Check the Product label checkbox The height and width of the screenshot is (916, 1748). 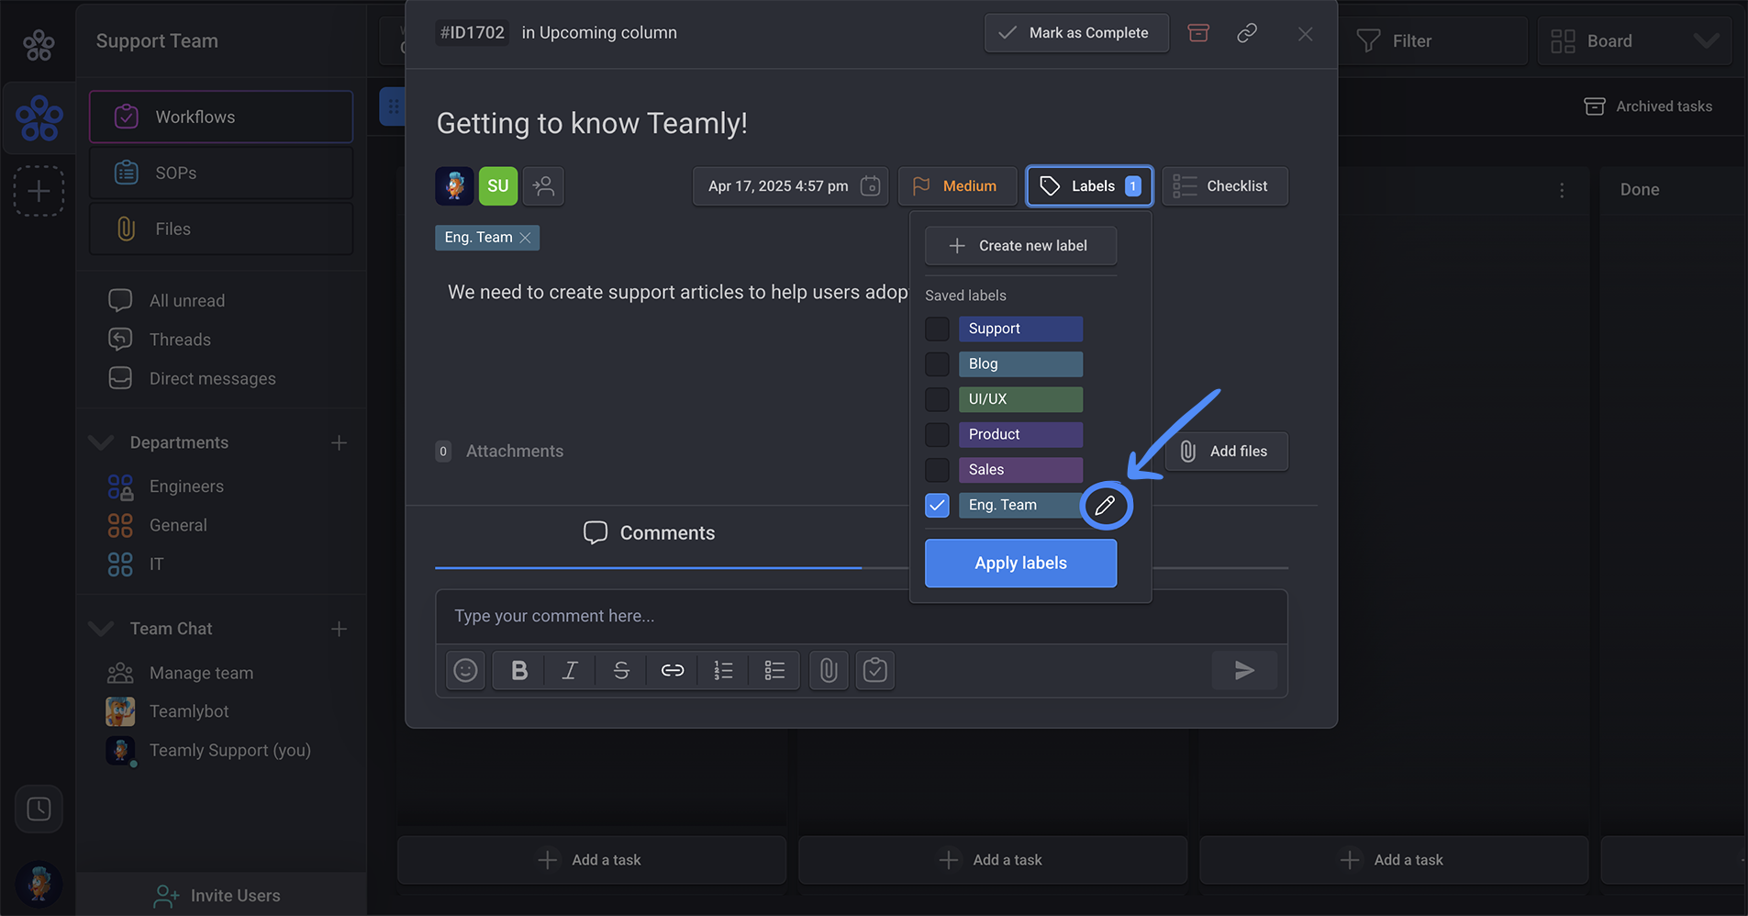[937, 434]
